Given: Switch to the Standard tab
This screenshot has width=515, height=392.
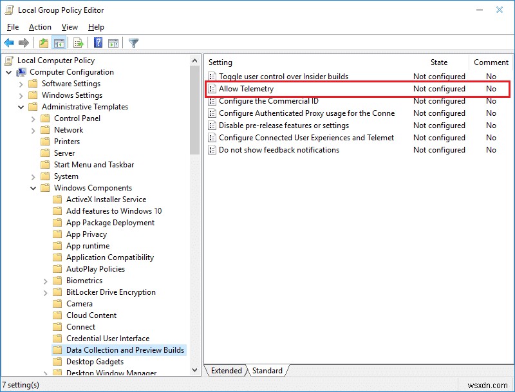Looking at the screenshot, I should 267,371.
